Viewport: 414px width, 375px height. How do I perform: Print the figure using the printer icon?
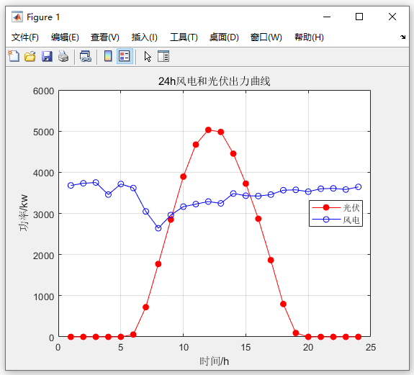[63, 56]
